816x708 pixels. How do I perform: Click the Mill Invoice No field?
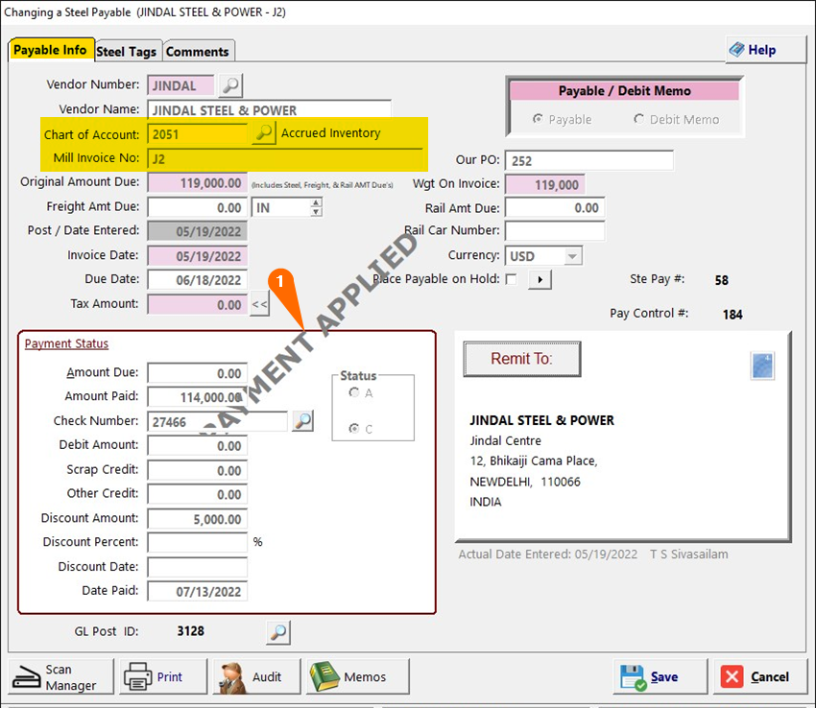point(285,158)
